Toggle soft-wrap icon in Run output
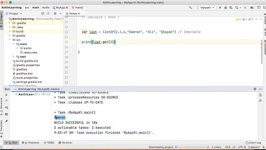The height and width of the screenshot is (150, 266). 260,95
